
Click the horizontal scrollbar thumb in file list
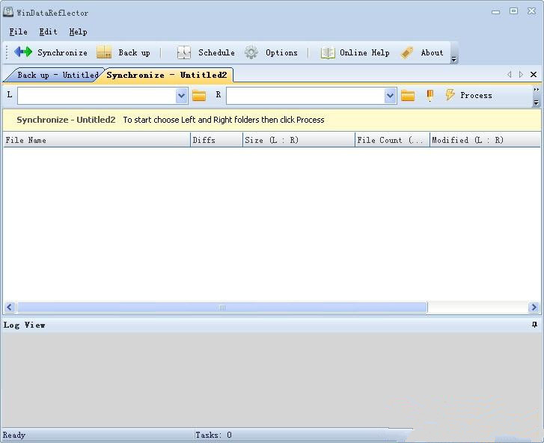tap(221, 308)
